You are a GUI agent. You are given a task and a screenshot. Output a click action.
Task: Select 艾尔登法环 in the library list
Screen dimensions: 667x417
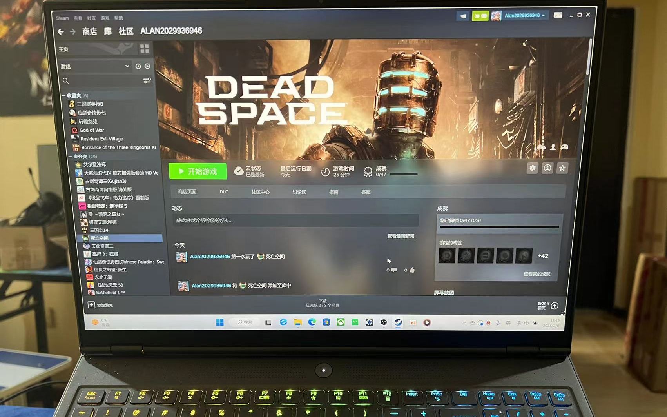coord(94,165)
